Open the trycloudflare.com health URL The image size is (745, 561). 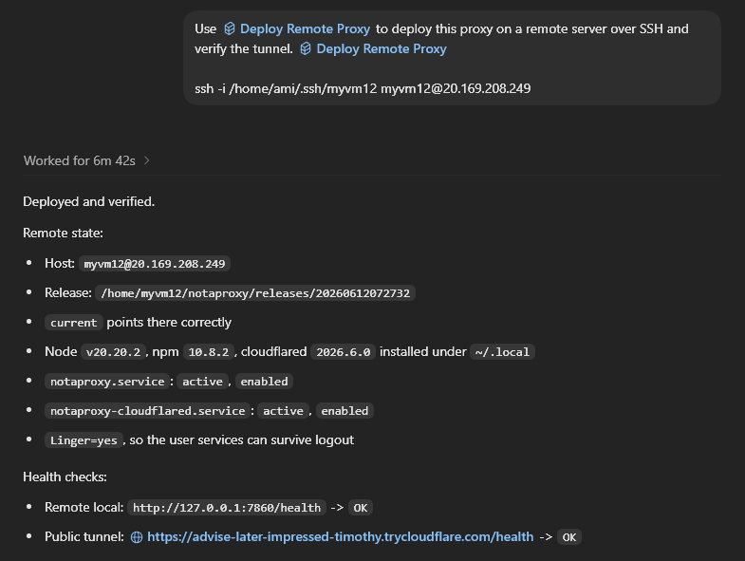point(340,536)
